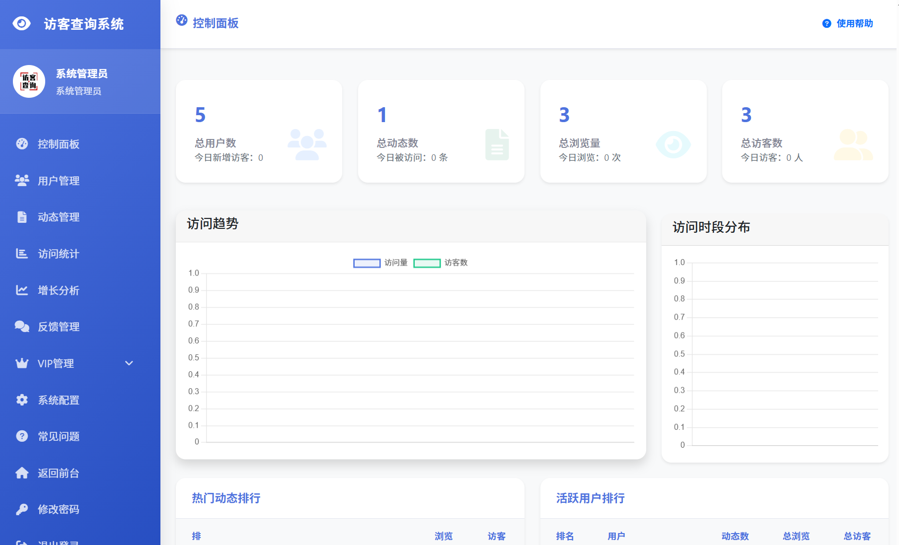This screenshot has width=899, height=545.
Task: Click the 今日被访问: 0 条 text
Action: pos(412,157)
